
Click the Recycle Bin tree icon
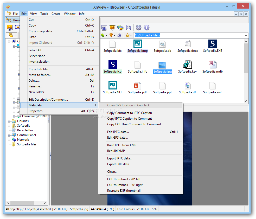click(14, 130)
